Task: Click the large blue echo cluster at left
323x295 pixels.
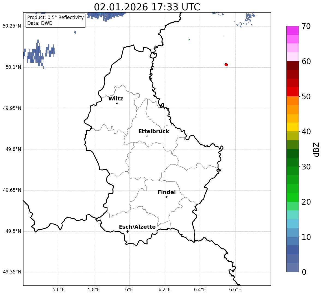Action: click(x=36, y=54)
